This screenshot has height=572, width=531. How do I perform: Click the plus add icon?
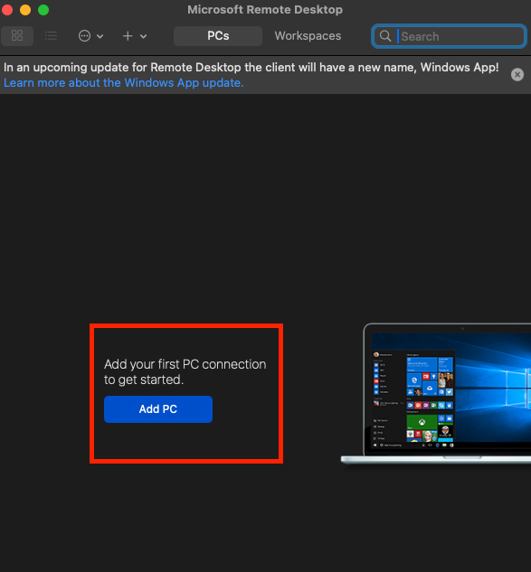point(128,36)
